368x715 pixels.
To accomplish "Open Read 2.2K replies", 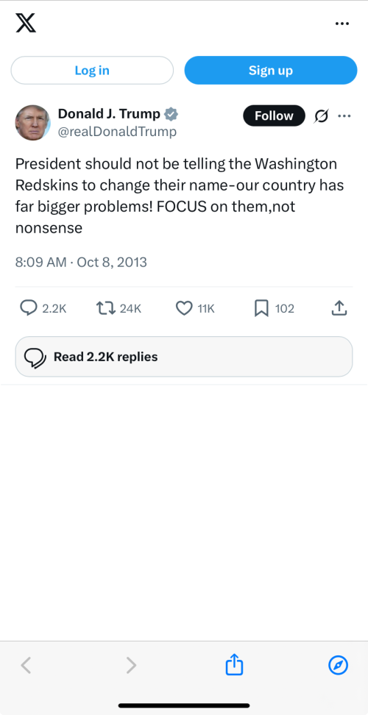I will [x=184, y=357].
